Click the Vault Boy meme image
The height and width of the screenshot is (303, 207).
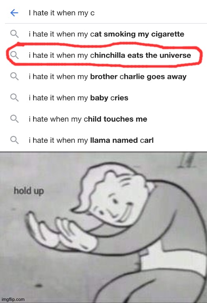point(103,227)
